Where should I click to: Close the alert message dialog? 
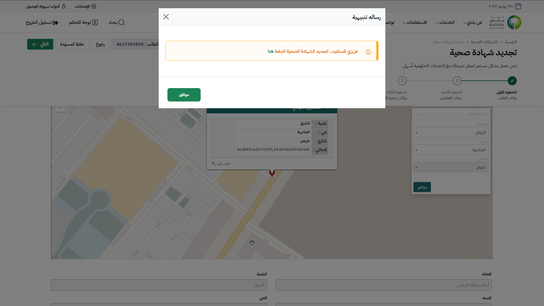pos(166,17)
